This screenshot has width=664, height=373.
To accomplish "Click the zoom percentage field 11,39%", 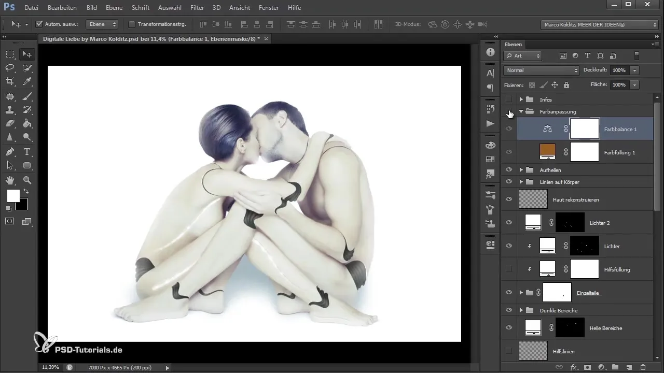I will [x=49, y=367].
